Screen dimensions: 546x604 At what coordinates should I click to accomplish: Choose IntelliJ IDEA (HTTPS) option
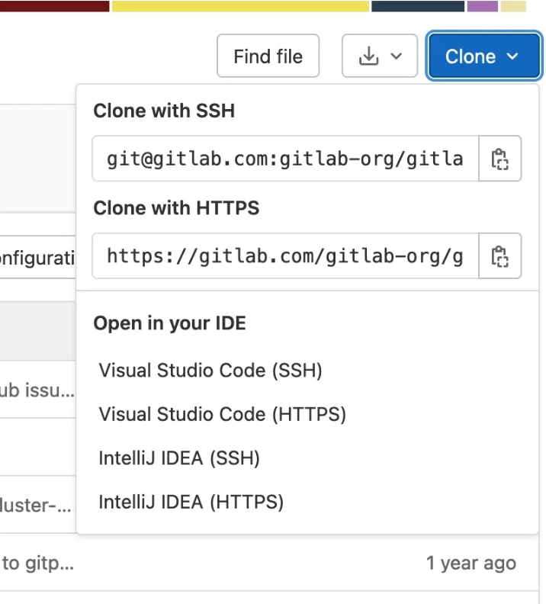(x=191, y=503)
